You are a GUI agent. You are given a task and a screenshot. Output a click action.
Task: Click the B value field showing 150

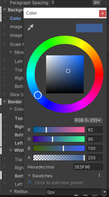95,148
